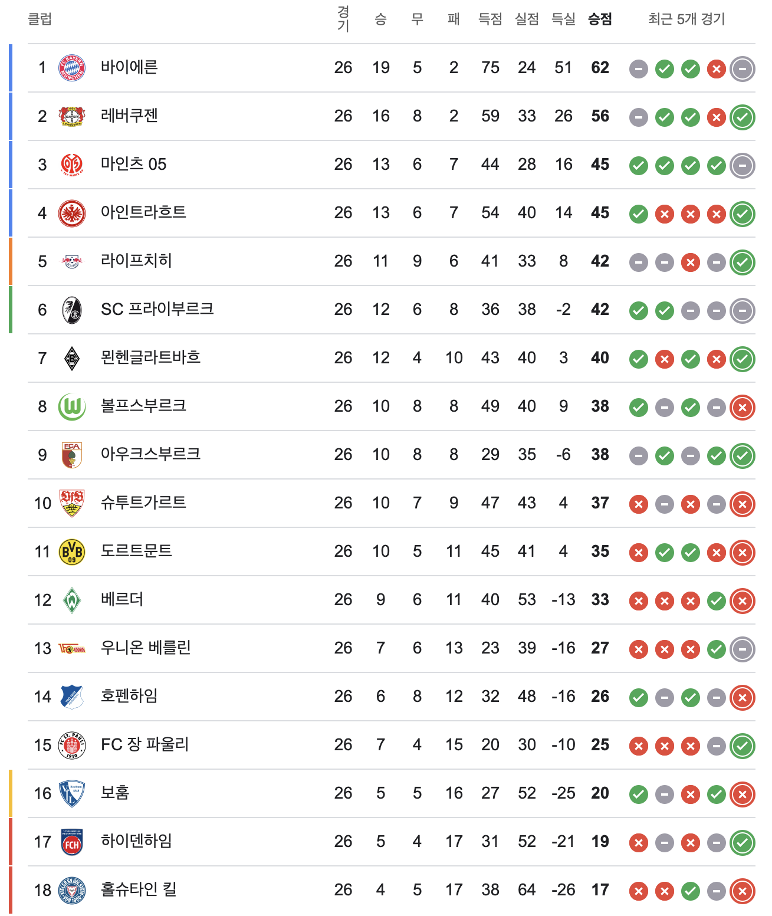Click the 최근 5개 경기 header
772x916 pixels.
686,19
